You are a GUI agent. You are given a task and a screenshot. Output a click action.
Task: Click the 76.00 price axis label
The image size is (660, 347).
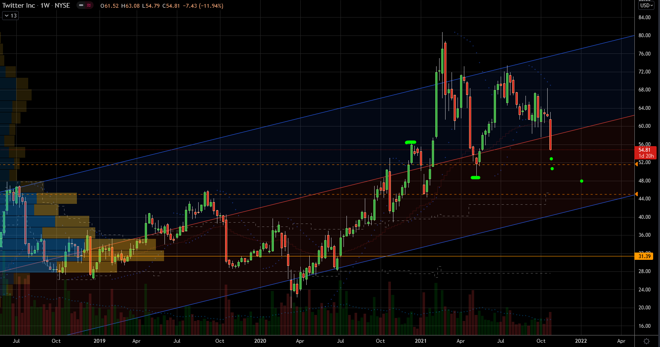pos(645,54)
